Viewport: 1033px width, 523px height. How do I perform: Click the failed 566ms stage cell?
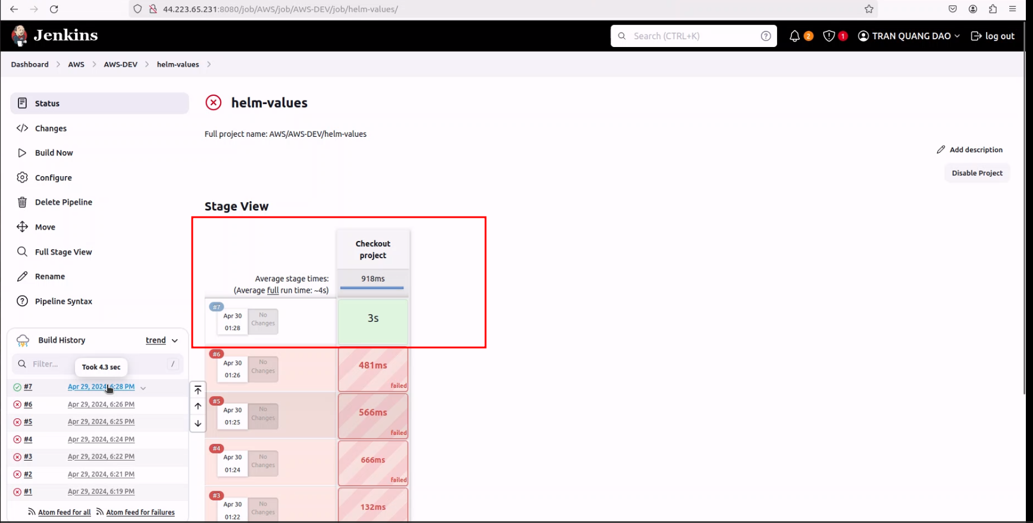click(373, 416)
